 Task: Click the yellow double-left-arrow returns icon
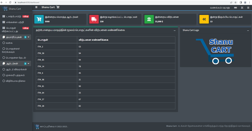pos(204,19)
